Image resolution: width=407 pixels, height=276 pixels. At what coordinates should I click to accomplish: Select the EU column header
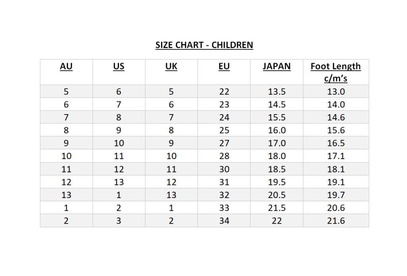tap(224, 66)
